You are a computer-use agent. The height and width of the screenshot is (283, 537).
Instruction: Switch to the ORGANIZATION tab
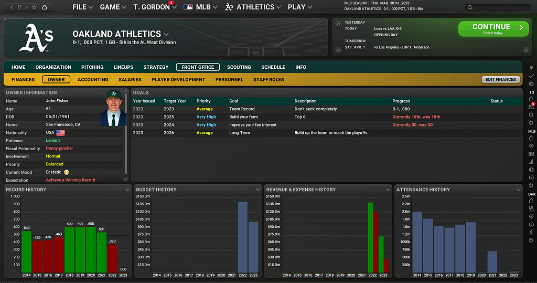point(53,67)
